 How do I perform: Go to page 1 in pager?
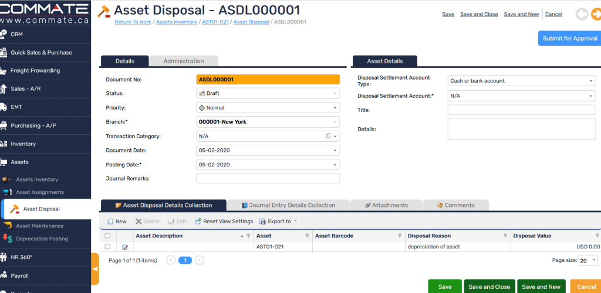(185, 261)
